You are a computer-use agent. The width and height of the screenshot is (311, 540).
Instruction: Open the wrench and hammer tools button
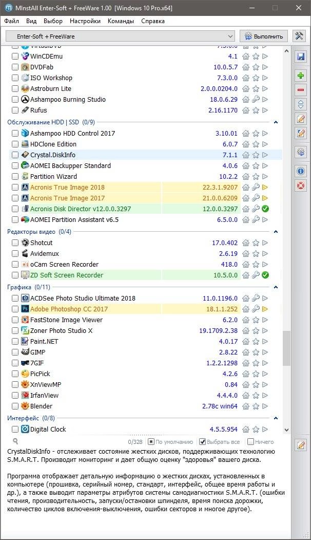coord(299,36)
